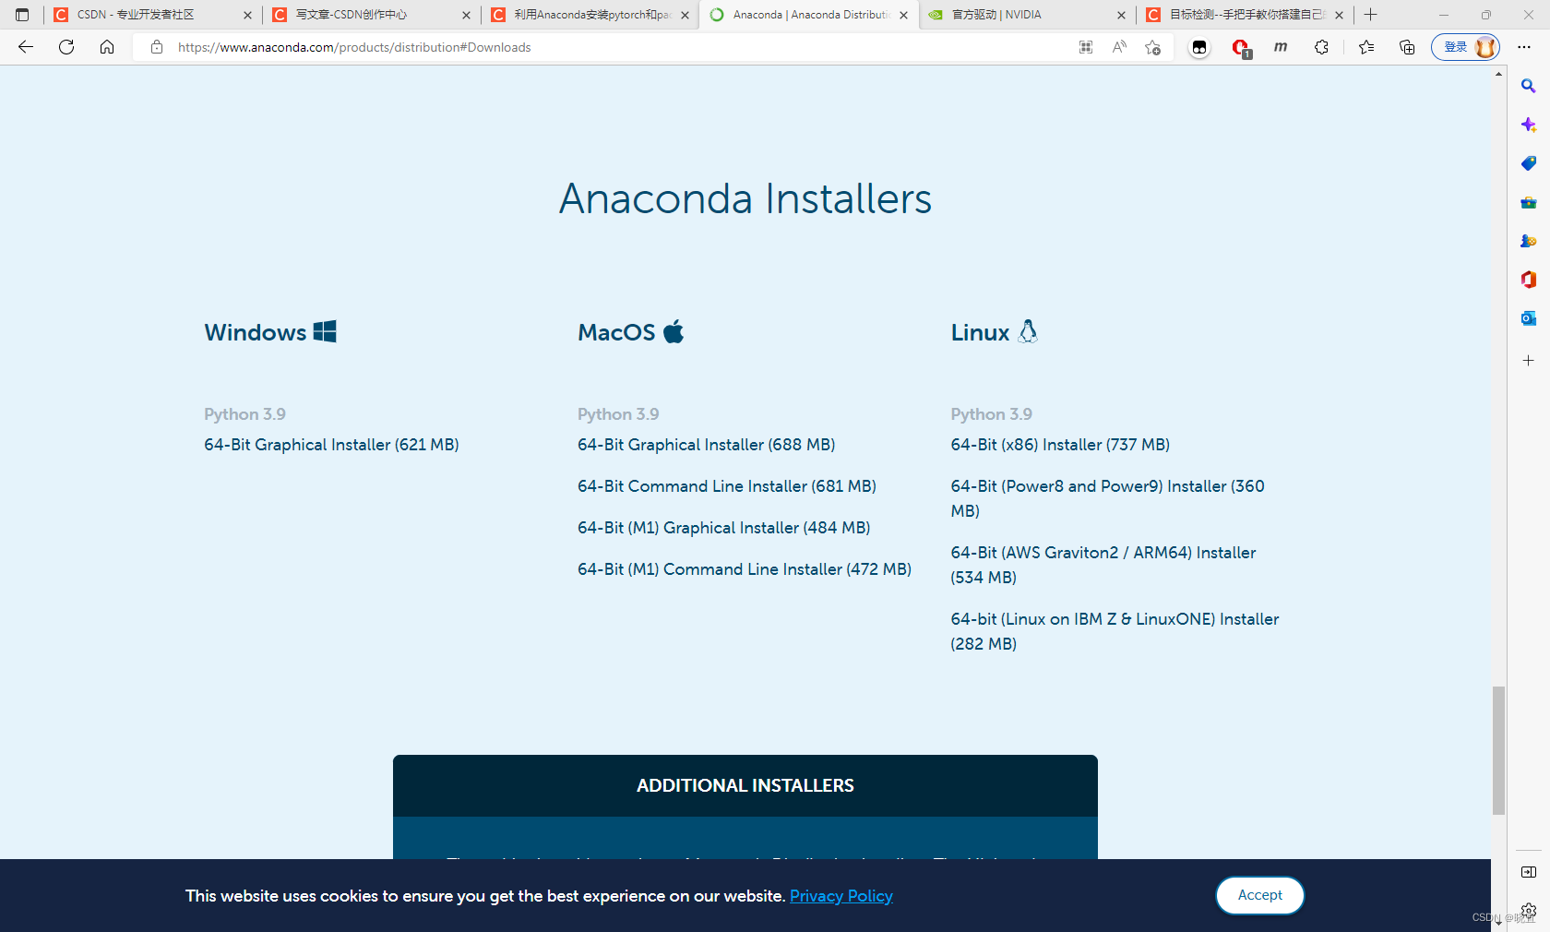The height and width of the screenshot is (932, 1550).
Task: Download AWS Graviton2 / ARM64 Installer
Action: [1103, 565]
